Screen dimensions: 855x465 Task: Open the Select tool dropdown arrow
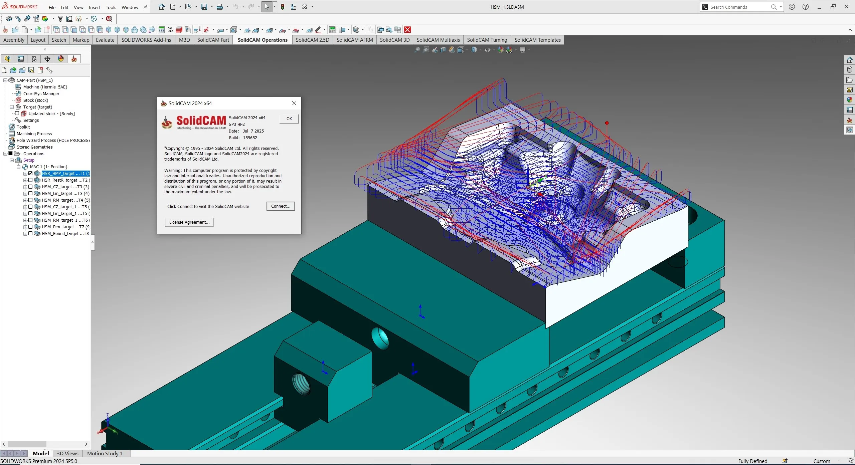click(x=275, y=7)
